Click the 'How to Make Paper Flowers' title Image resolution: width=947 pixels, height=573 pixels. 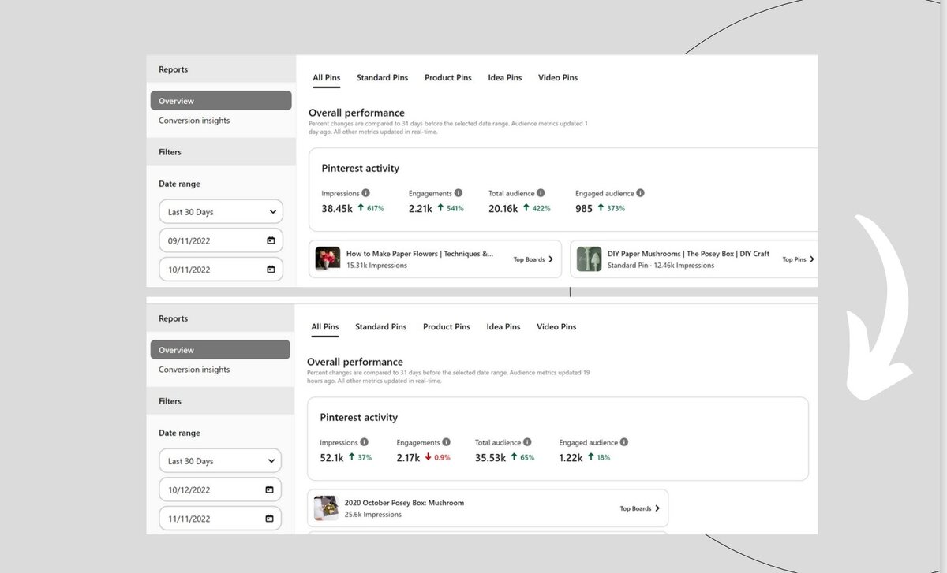coord(420,254)
